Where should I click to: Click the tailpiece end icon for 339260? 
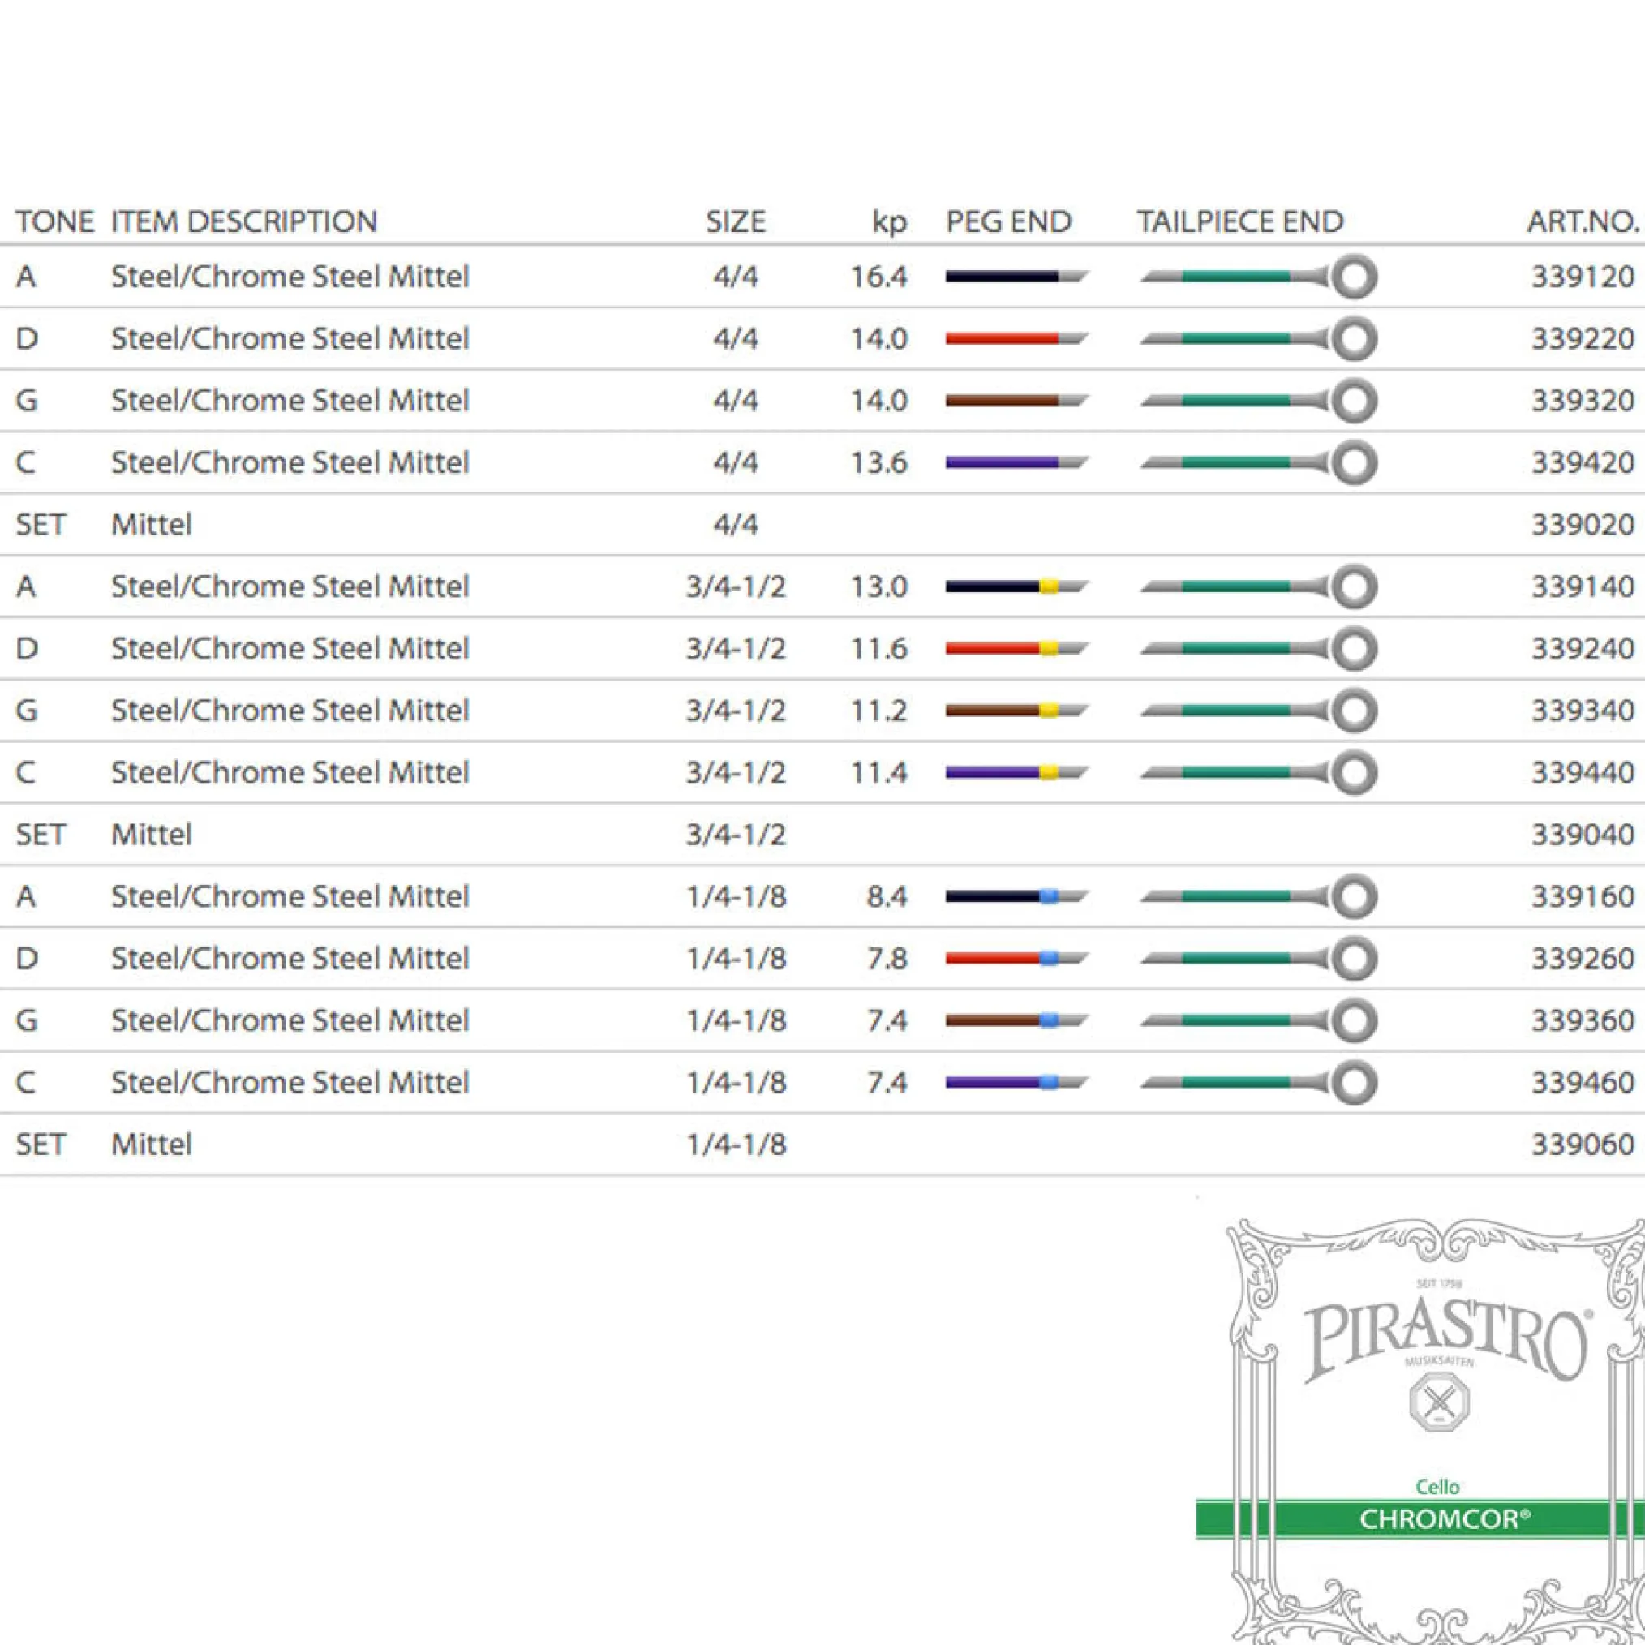point(1258,959)
